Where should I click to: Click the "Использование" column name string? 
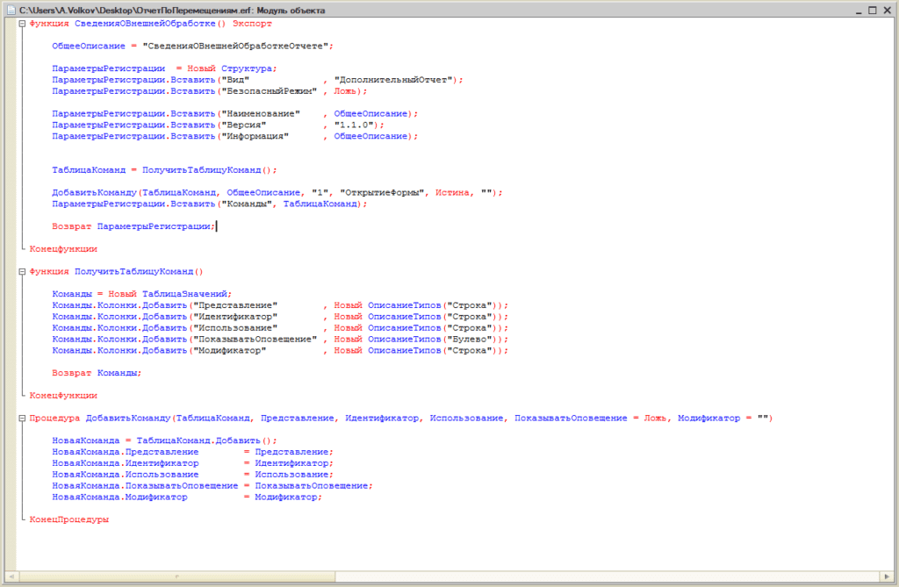point(235,328)
